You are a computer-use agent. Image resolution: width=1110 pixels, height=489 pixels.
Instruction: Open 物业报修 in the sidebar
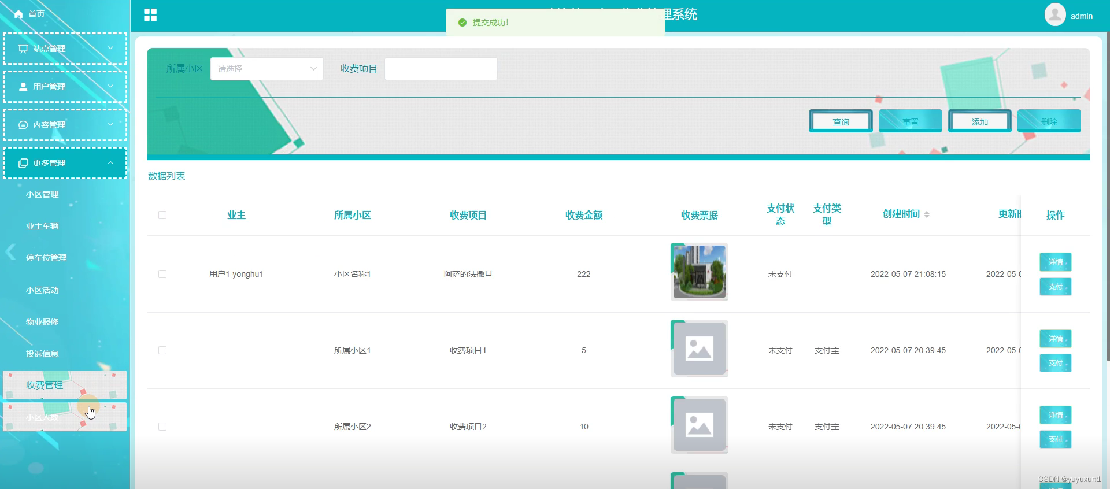click(42, 322)
